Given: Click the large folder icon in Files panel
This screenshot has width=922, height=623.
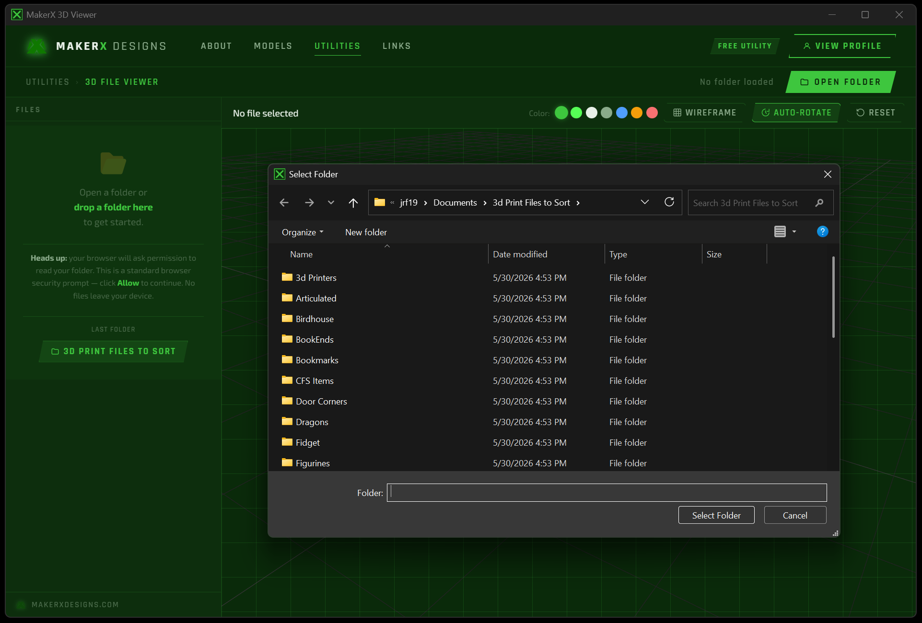Looking at the screenshot, I should point(113,163).
